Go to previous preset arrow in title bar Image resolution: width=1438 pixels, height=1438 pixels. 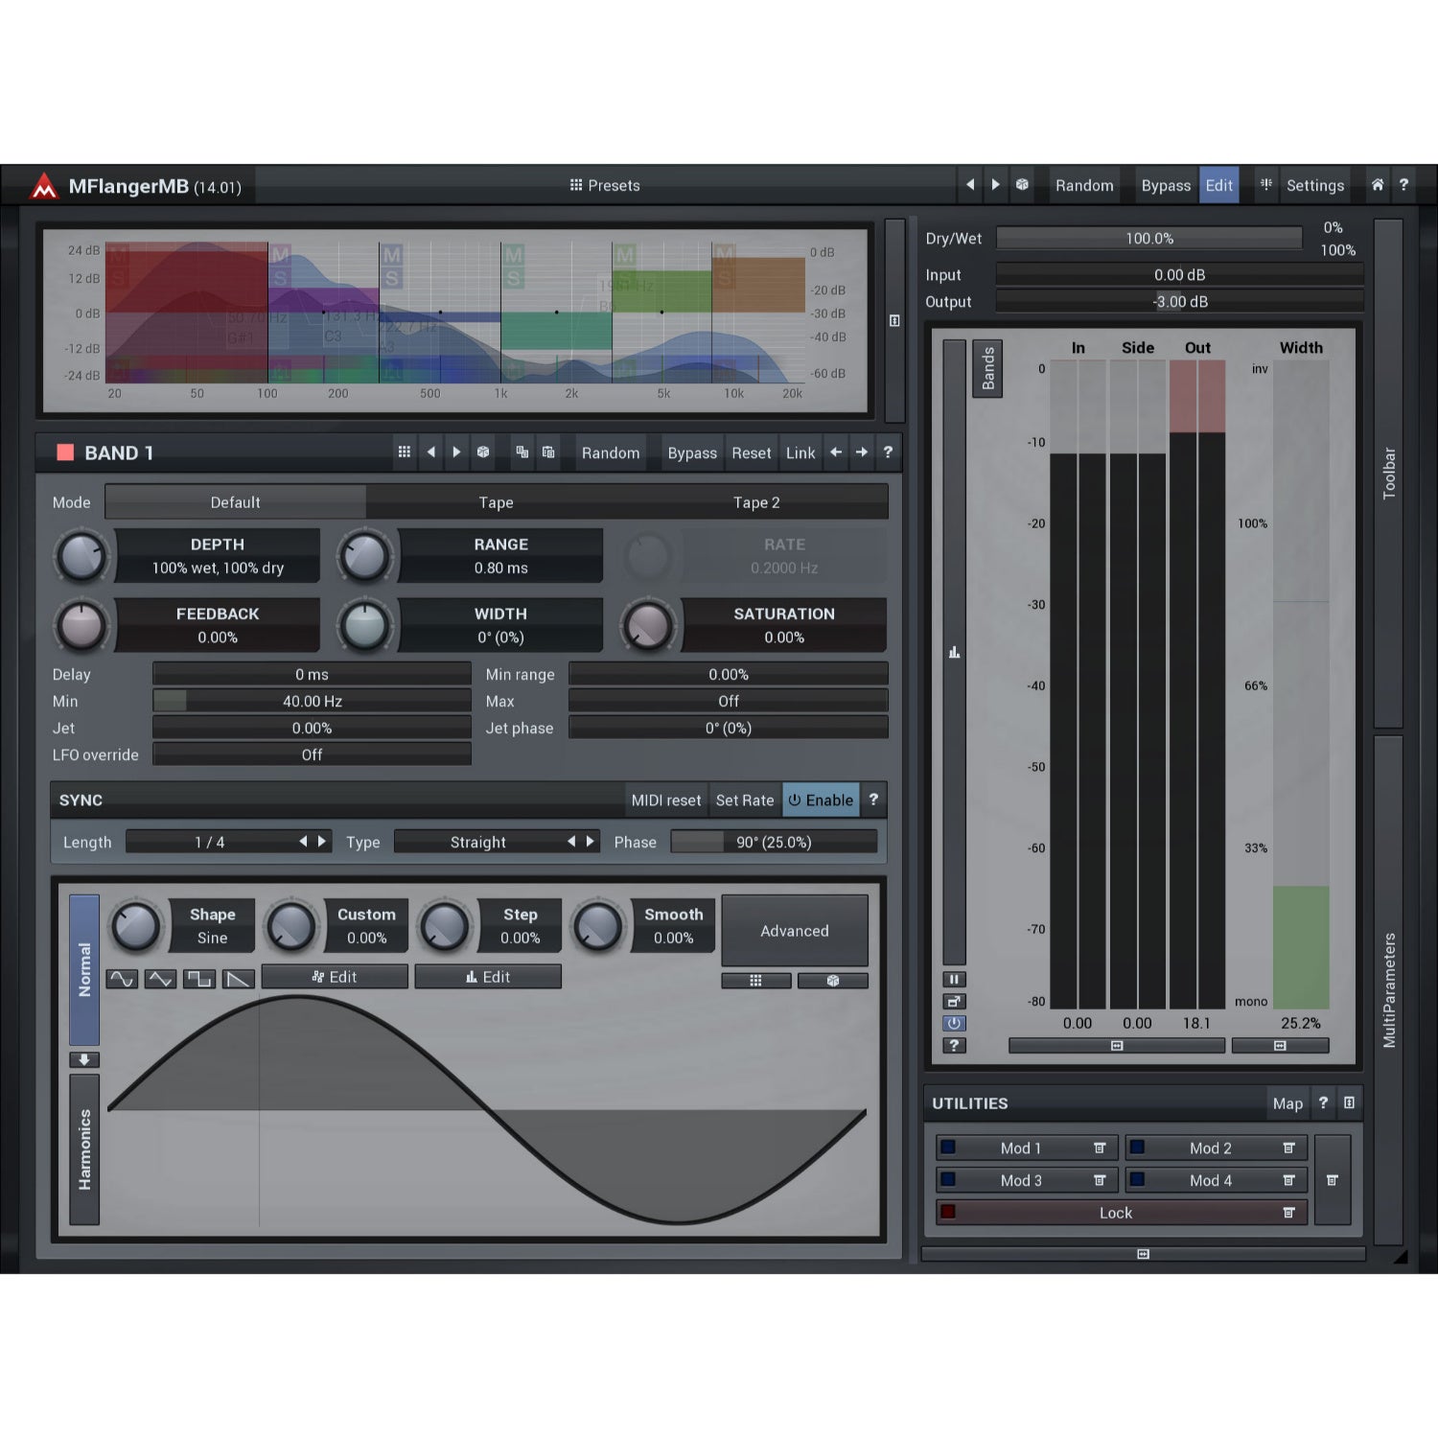(970, 185)
